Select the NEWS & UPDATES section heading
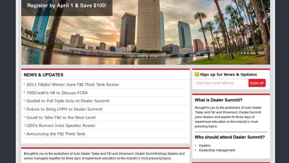 [43, 75]
